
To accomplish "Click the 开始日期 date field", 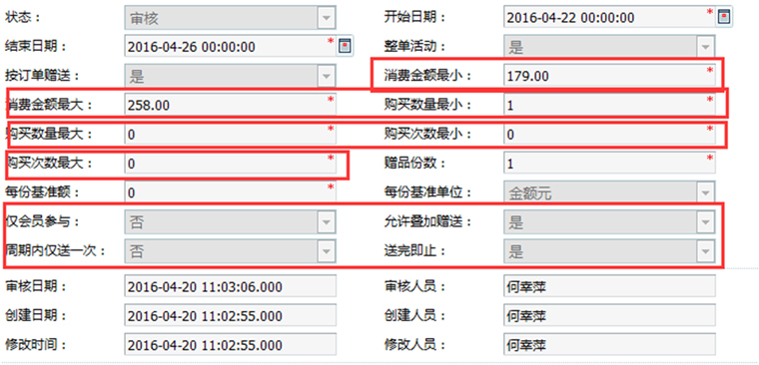I will [609, 17].
